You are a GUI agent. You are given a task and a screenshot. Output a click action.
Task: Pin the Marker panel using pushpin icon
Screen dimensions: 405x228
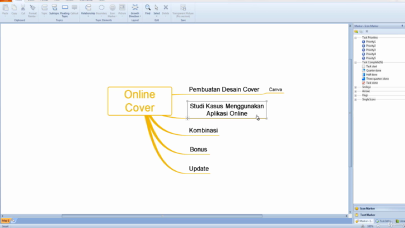click(x=402, y=26)
